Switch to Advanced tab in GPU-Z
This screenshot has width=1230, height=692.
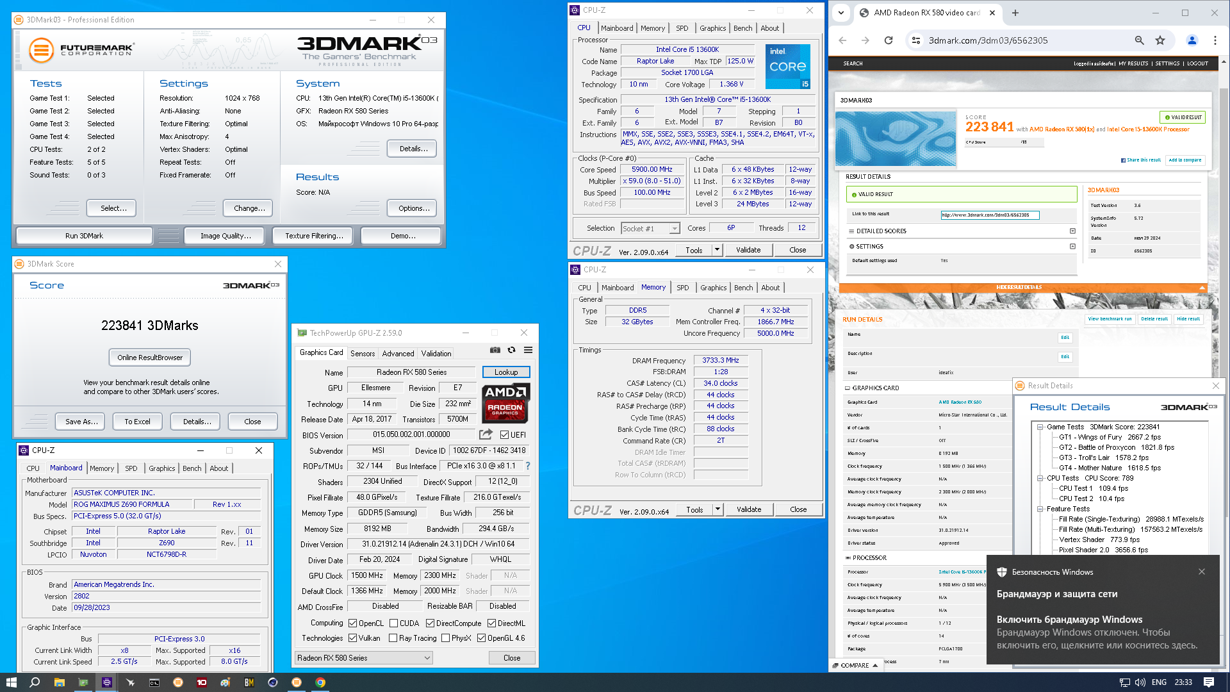pyautogui.click(x=398, y=353)
